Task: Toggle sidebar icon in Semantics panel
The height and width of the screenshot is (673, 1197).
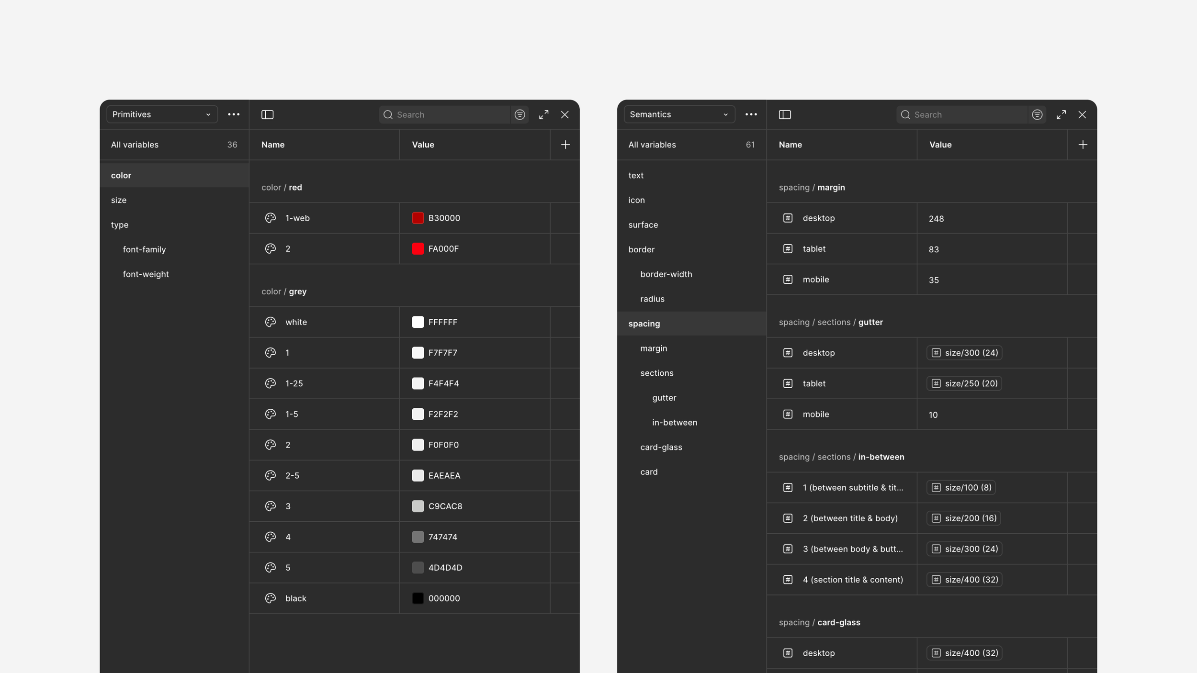Action: pyautogui.click(x=785, y=114)
